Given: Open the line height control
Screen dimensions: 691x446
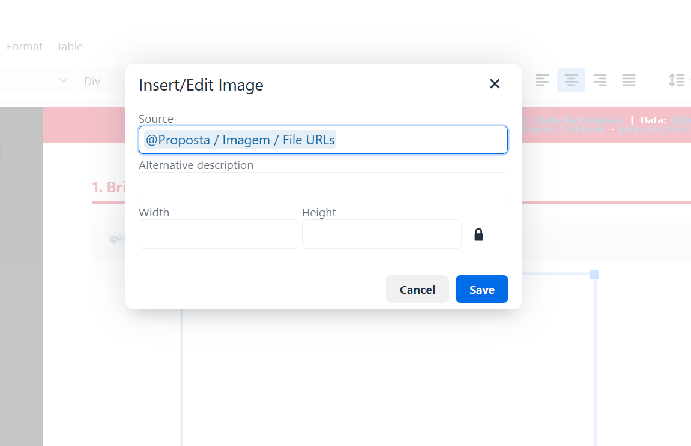Looking at the screenshot, I should [677, 80].
